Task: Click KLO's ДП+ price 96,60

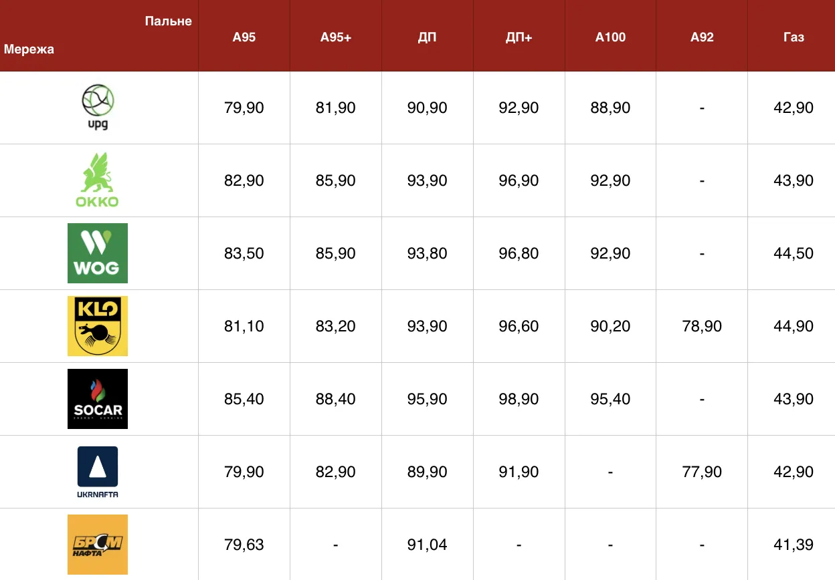Action: [519, 326]
